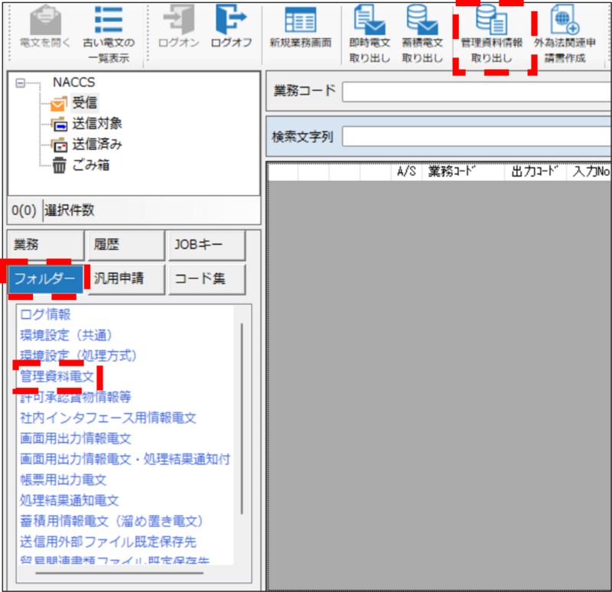
Task: Open the ログ情報 link
Action: [45, 314]
